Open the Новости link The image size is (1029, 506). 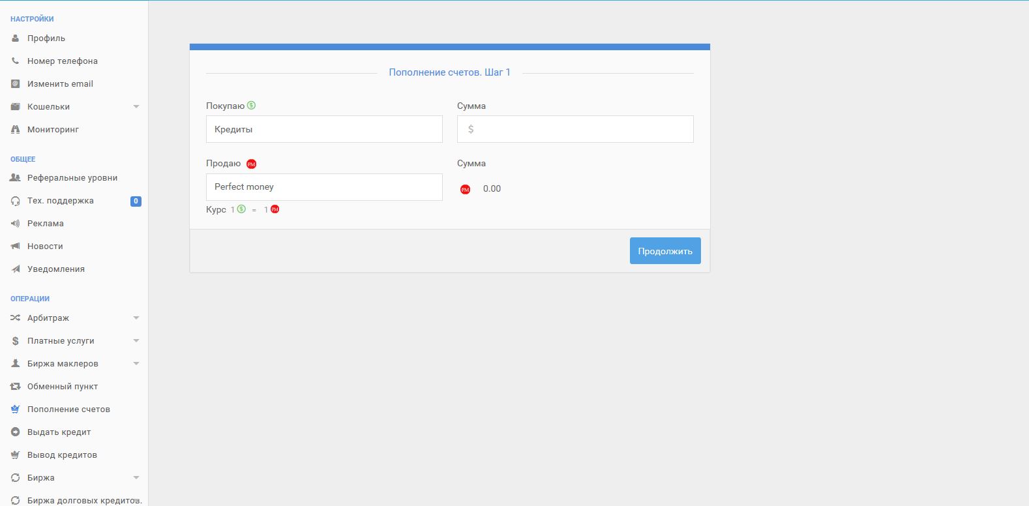pos(45,246)
